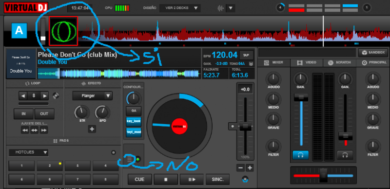The height and width of the screenshot is (189, 390).
Task: Select deck A button
Action: click(19, 31)
